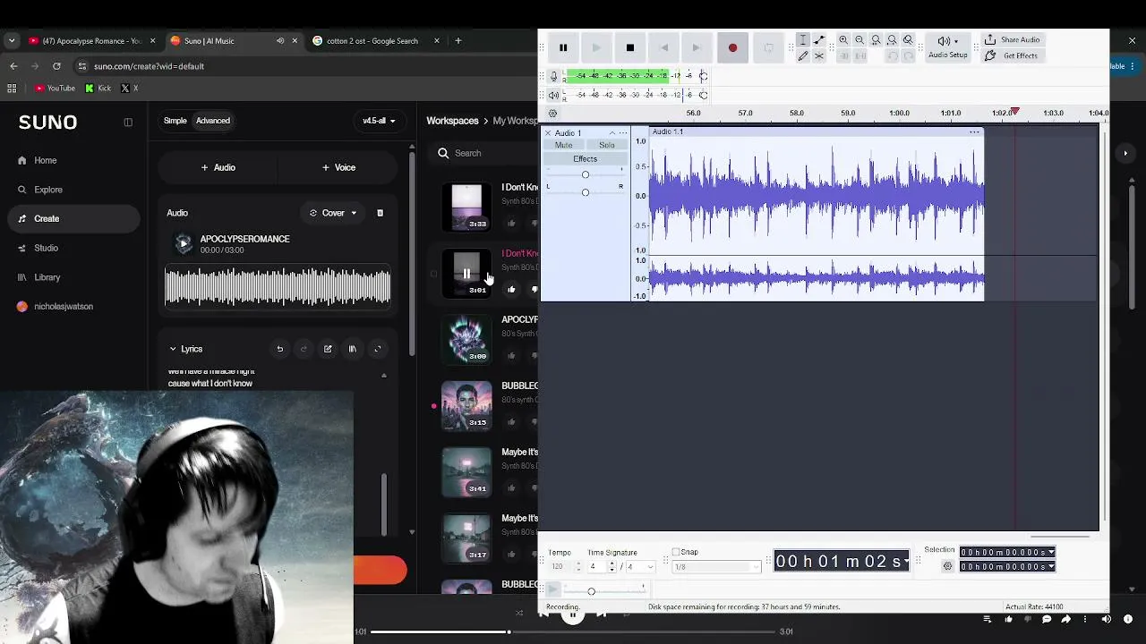Select Audacity's Selection tool (I-beam)
This screenshot has width=1146, height=644.
(803, 40)
